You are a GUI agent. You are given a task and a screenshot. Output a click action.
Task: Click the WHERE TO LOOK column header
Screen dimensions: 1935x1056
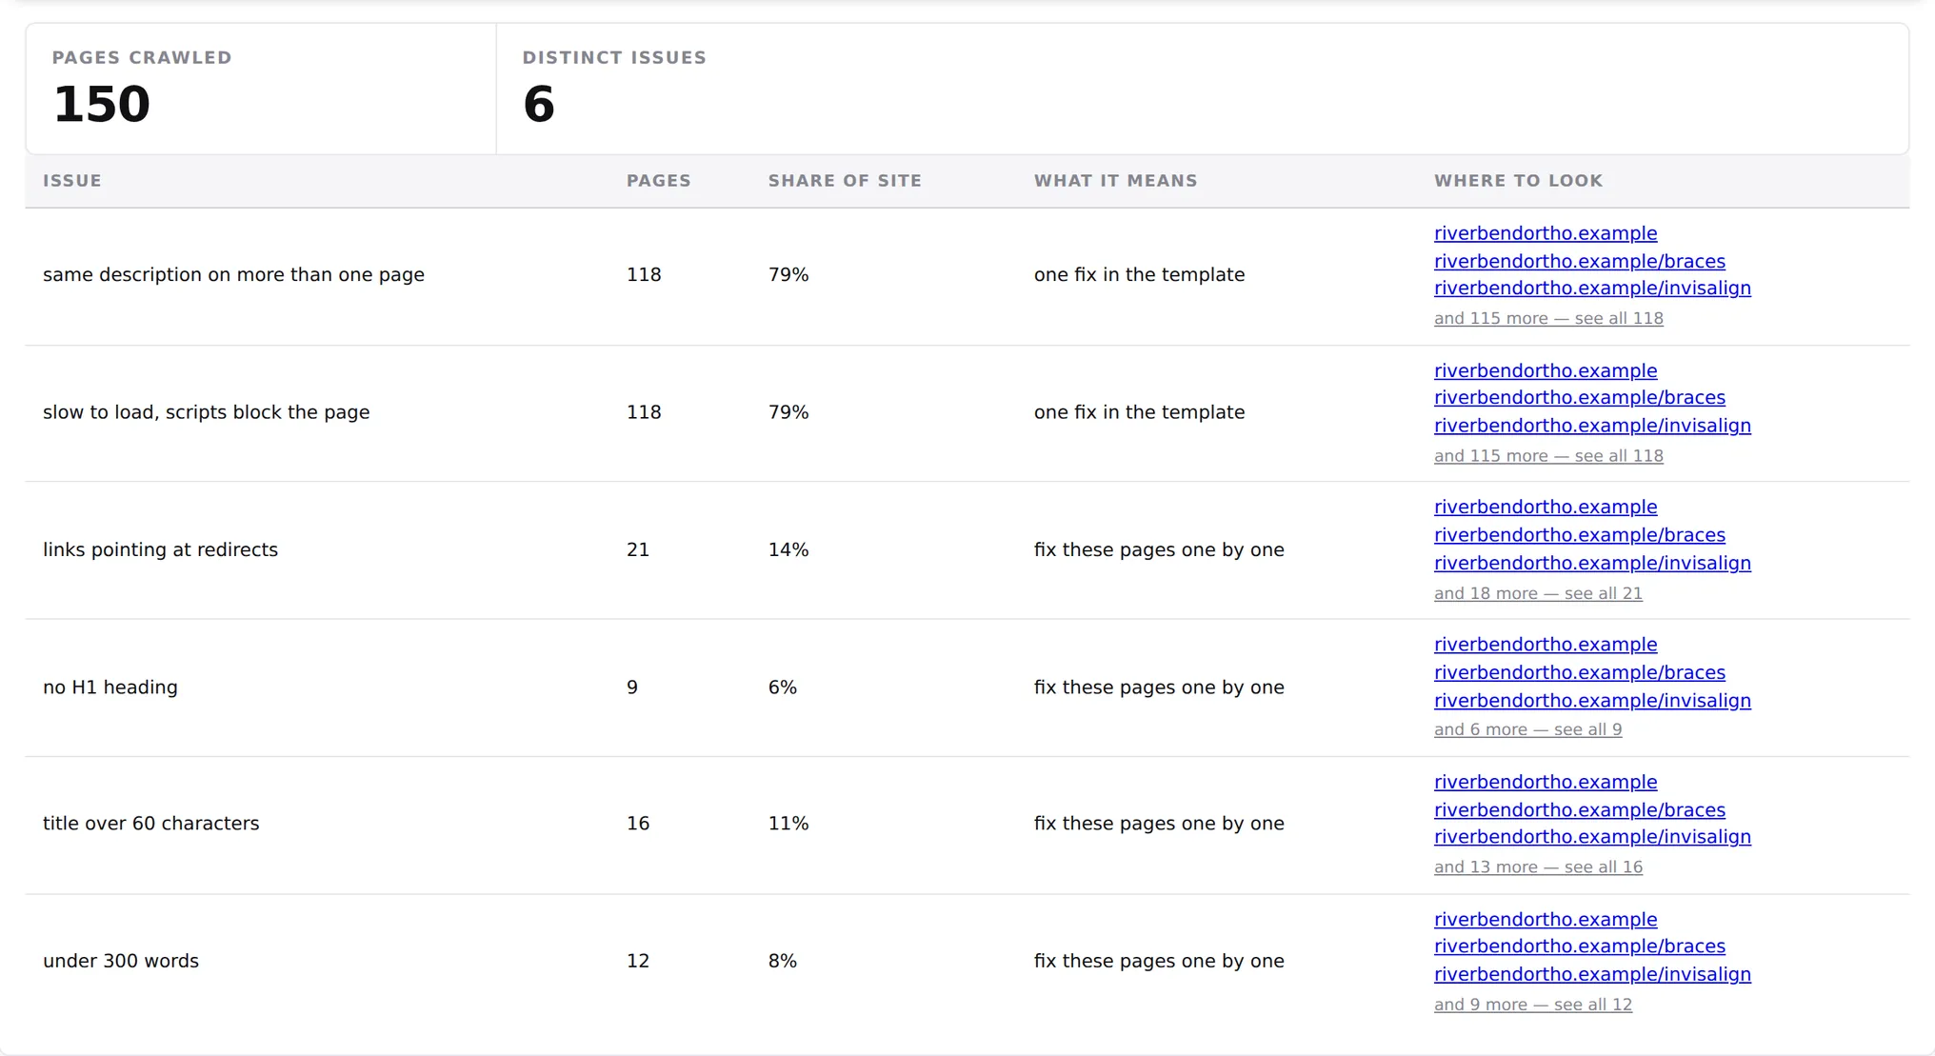pyautogui.click(x=1518, y=181)
